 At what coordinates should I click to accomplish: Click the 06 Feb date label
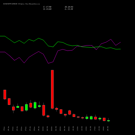click(x=65, y=129)
